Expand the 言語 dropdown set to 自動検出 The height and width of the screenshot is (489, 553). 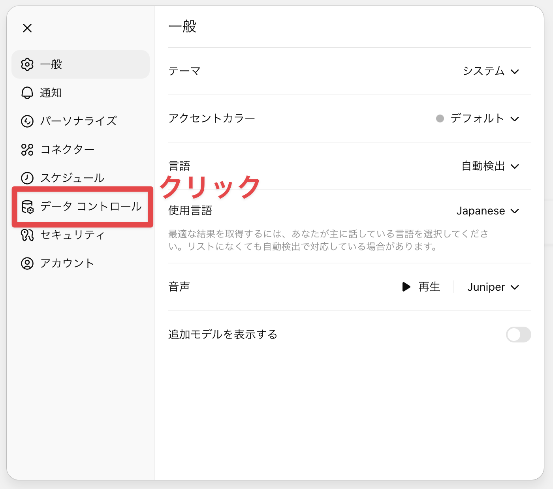coord(490,166)
